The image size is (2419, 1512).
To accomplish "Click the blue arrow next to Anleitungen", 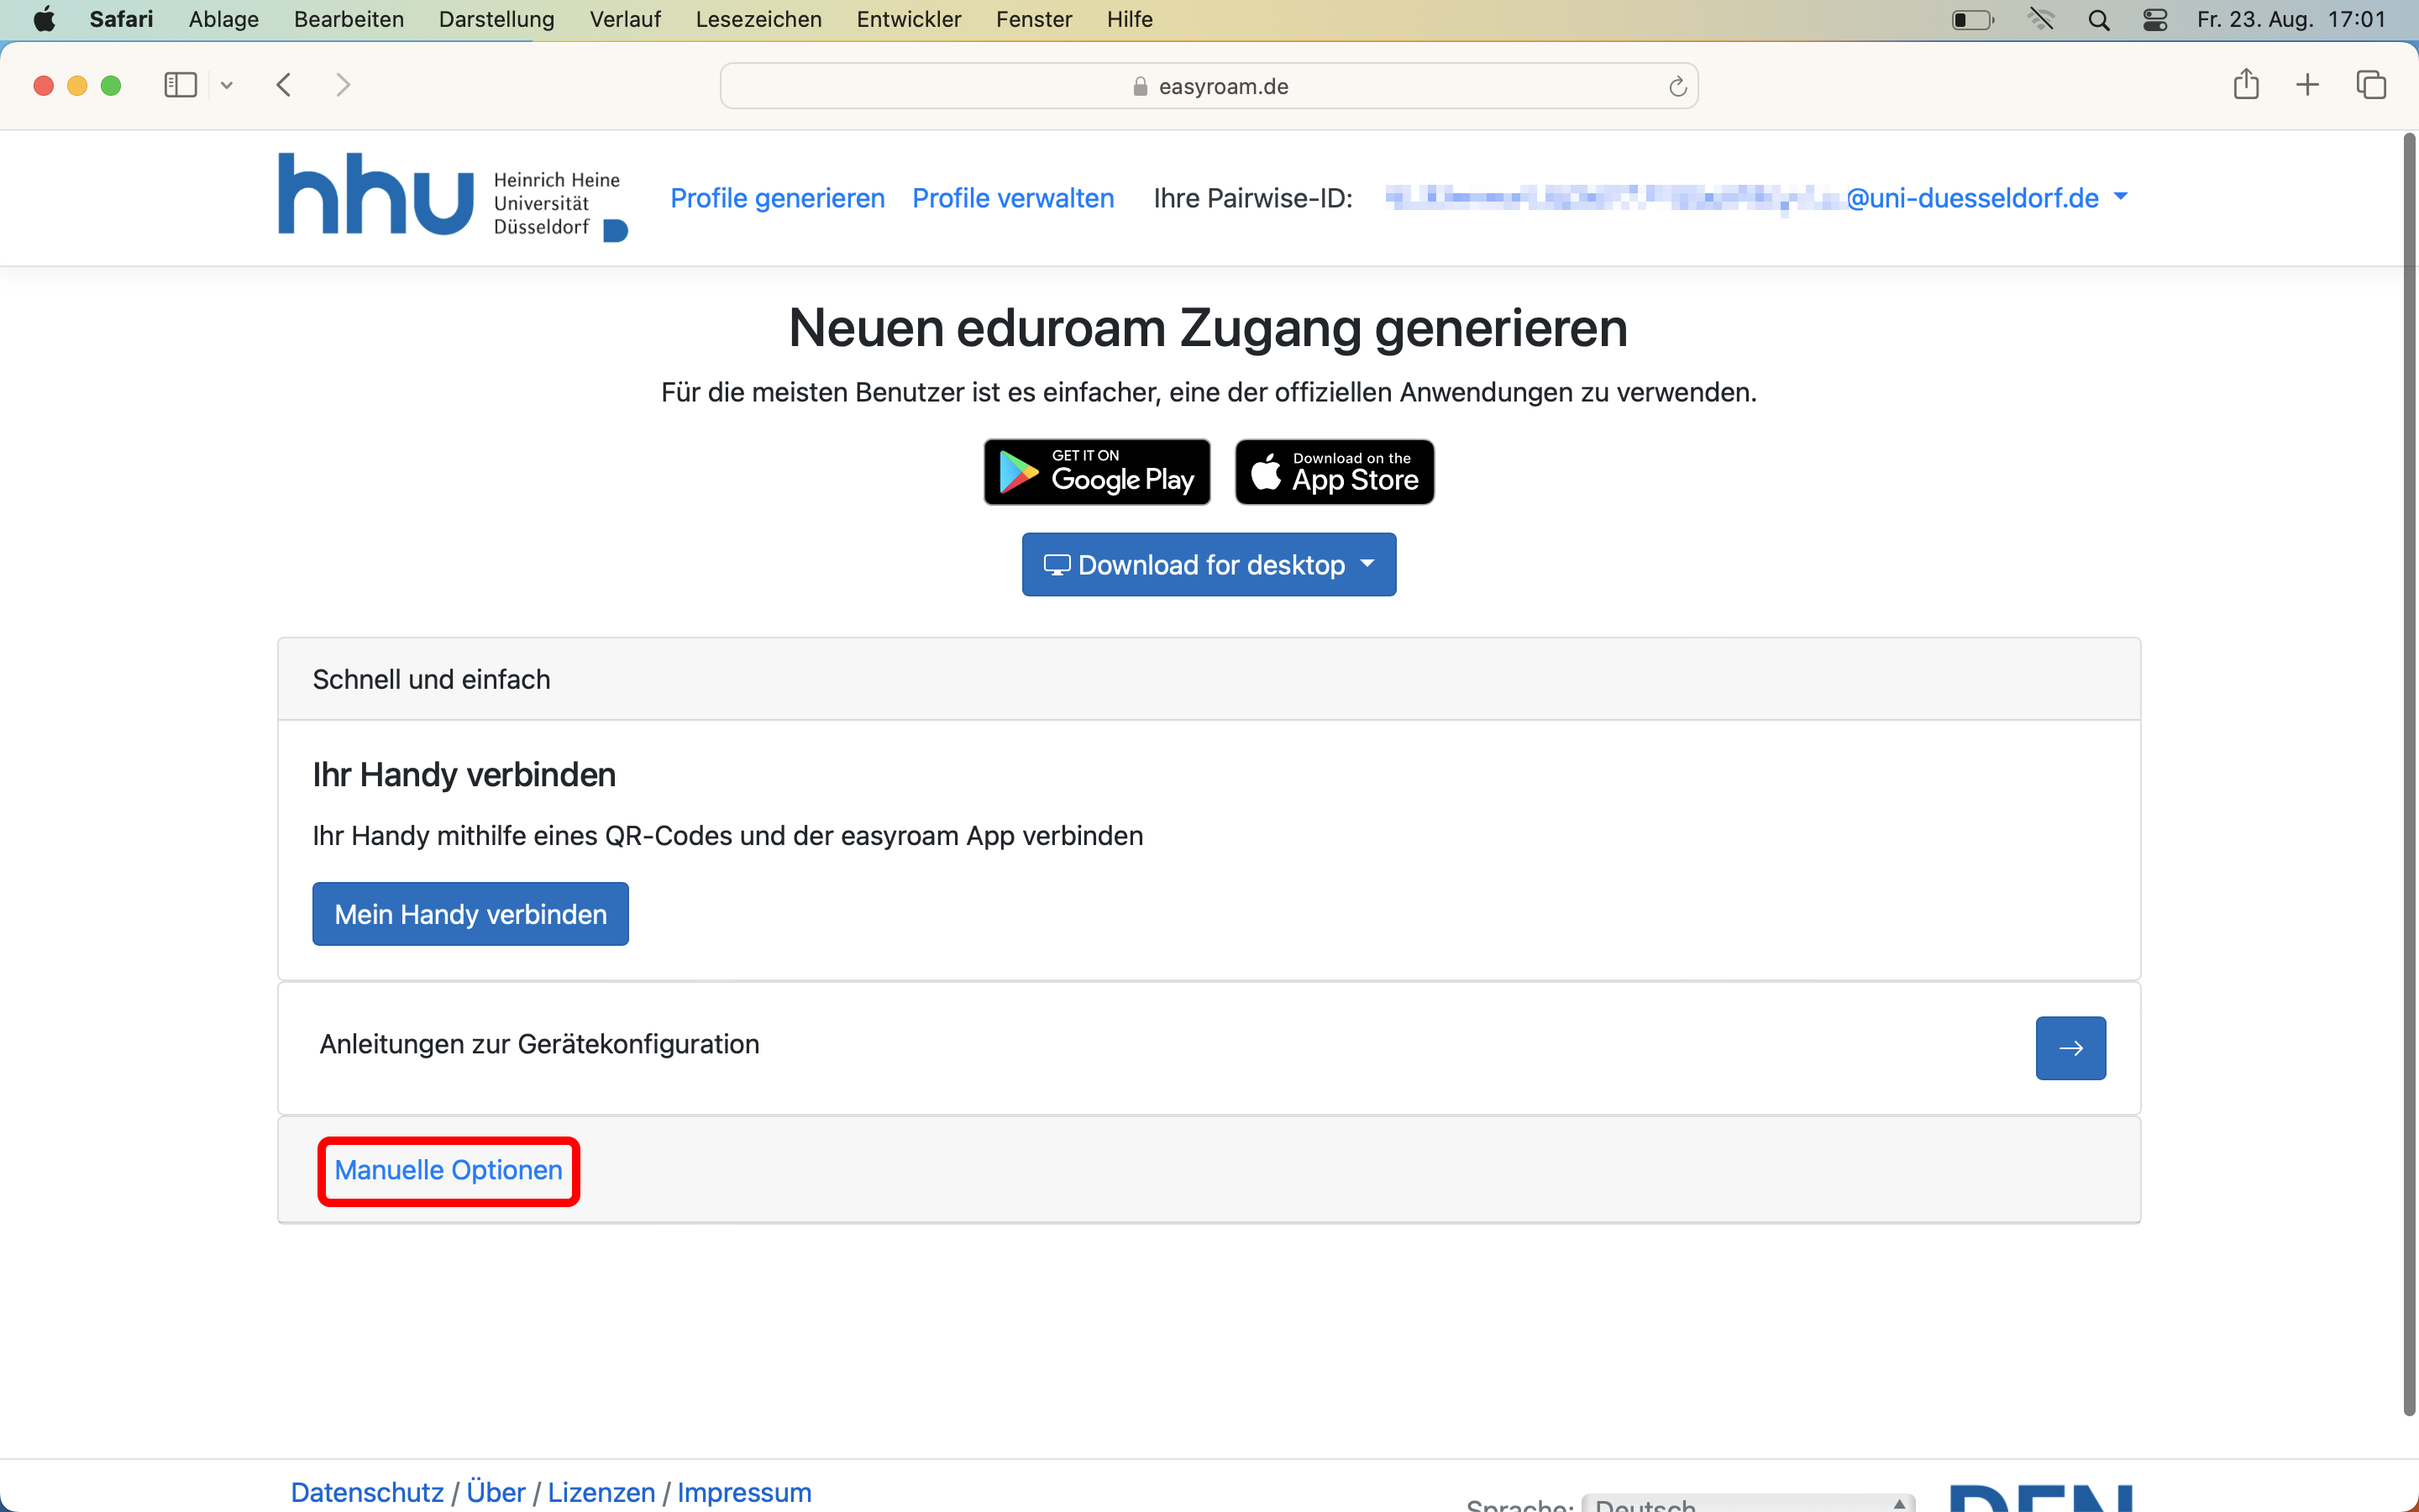I will [x=2070, y=1048].
